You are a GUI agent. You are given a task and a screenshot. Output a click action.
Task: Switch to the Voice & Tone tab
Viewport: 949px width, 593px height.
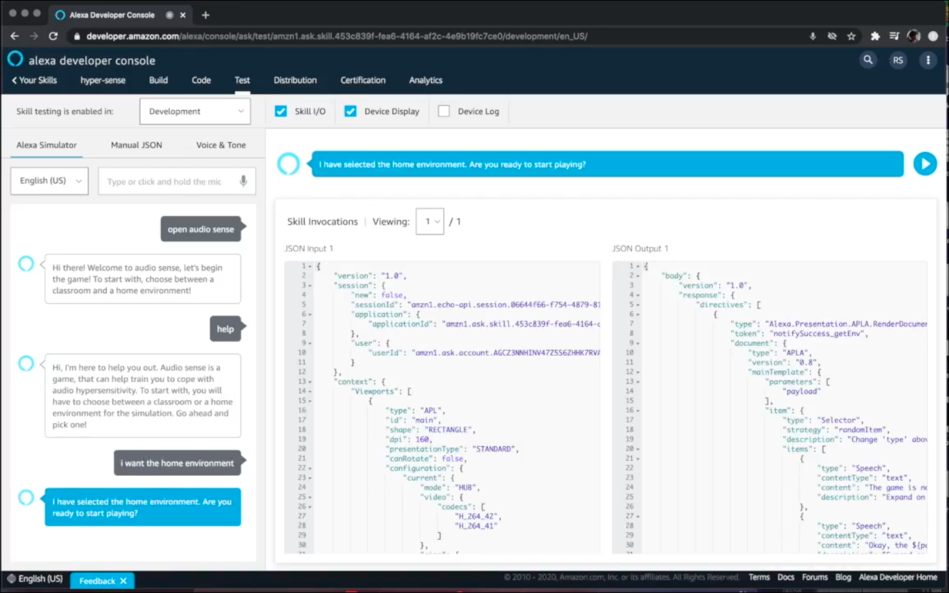(221, 145)
